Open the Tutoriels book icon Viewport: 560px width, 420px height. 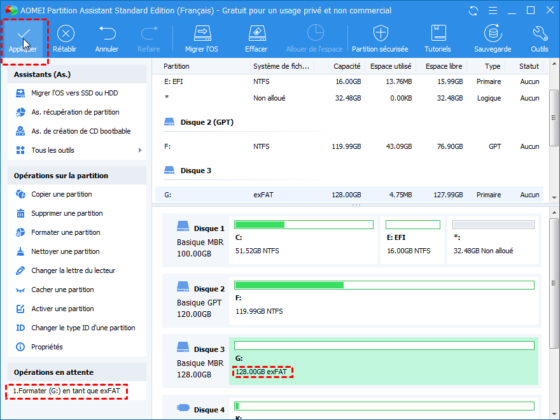(438, 33)
